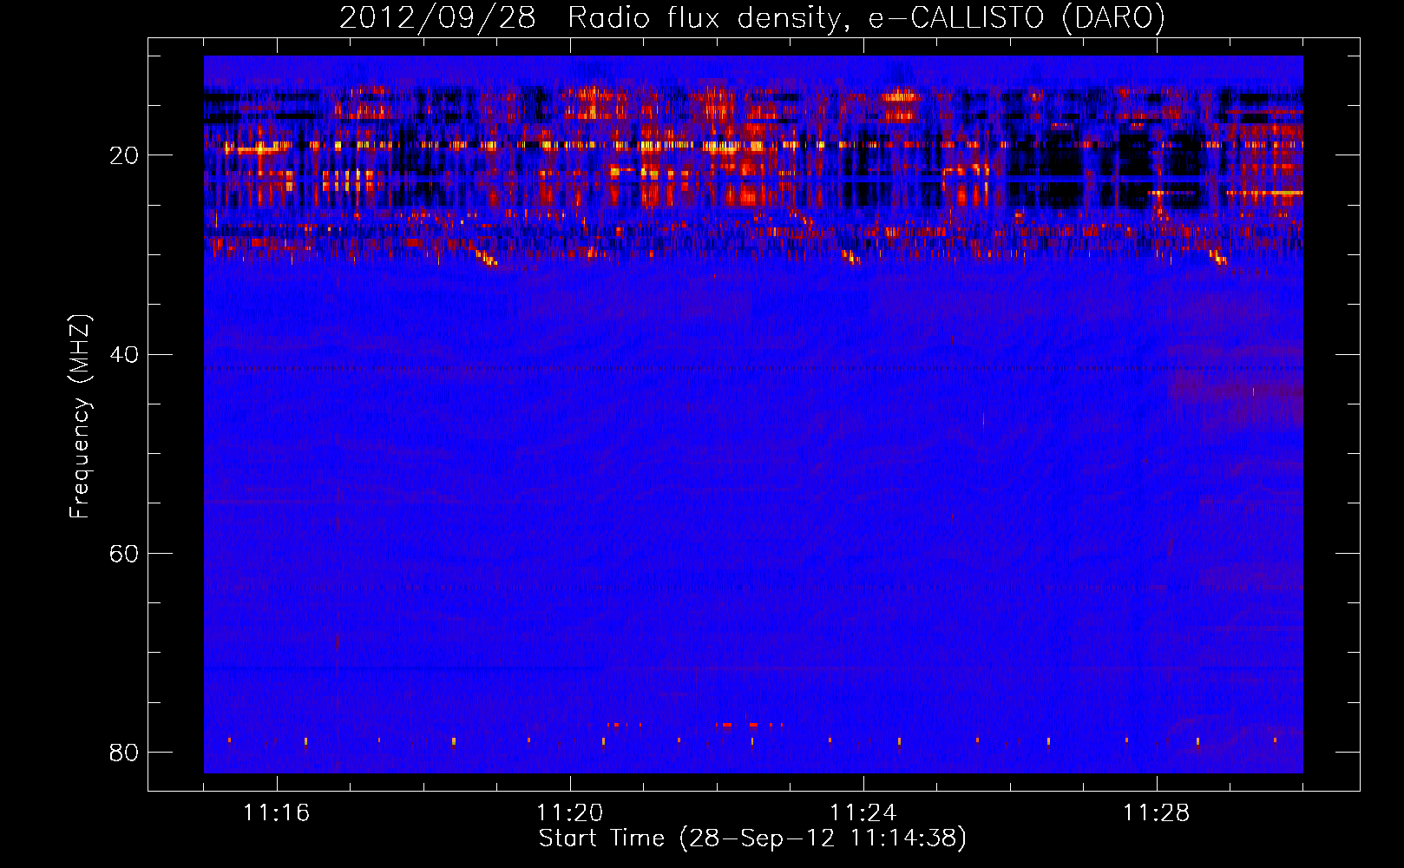
Task: Click the 20 MHz frequency tick label
Action: (x=124, y=155)
